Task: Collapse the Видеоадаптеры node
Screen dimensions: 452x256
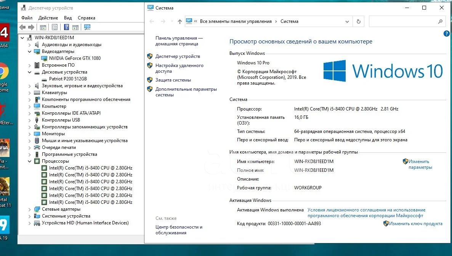Action: [x=29, y=51]
